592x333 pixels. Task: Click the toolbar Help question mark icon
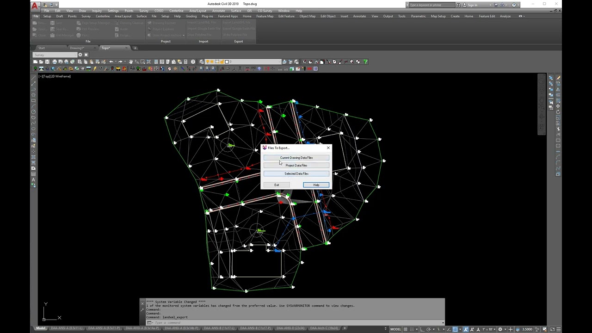pyautogui.click(x=193, y=62)
